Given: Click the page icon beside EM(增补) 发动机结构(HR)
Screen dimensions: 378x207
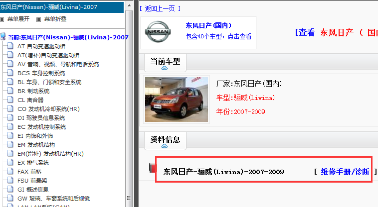Looking at the screenshot, I should tap(10, 153).
